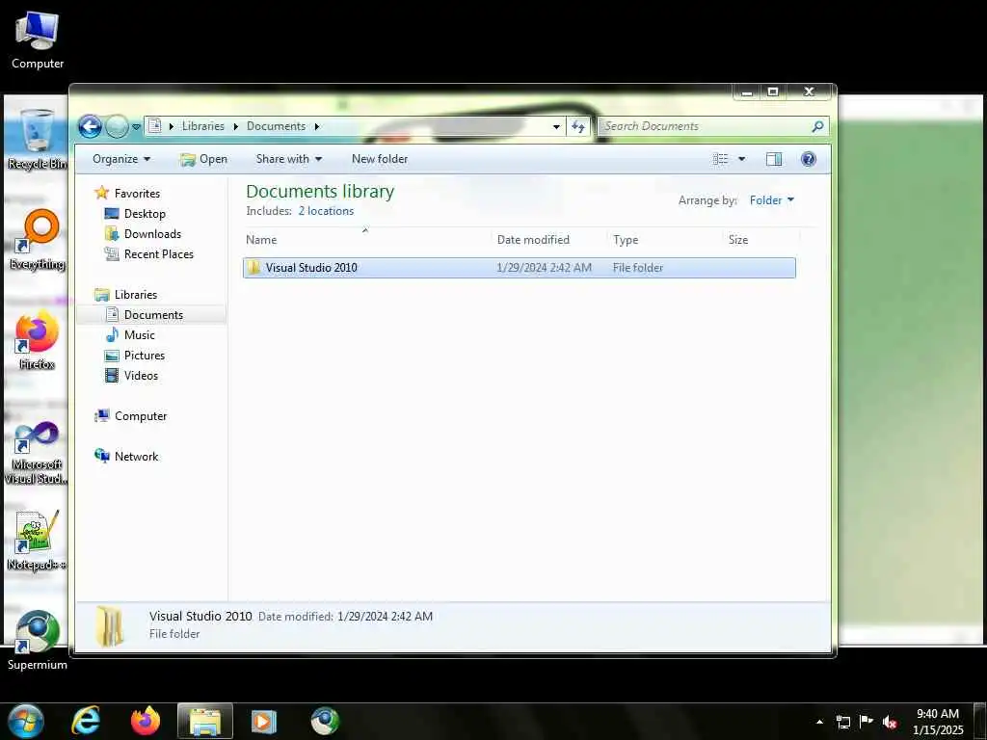This screenshot has width=987, height=740.
Task: Click the Supermium desktop shortcut
Action: click(38, 640)
